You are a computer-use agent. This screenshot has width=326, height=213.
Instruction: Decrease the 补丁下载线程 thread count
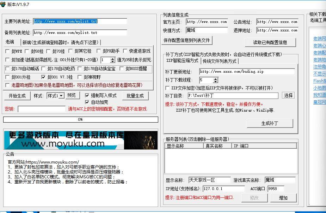(210, 82)
